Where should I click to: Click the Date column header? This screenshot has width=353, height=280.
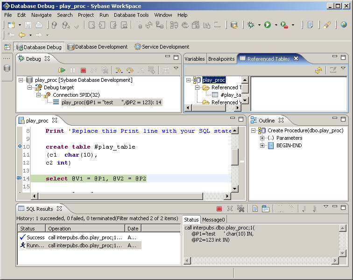133,229
